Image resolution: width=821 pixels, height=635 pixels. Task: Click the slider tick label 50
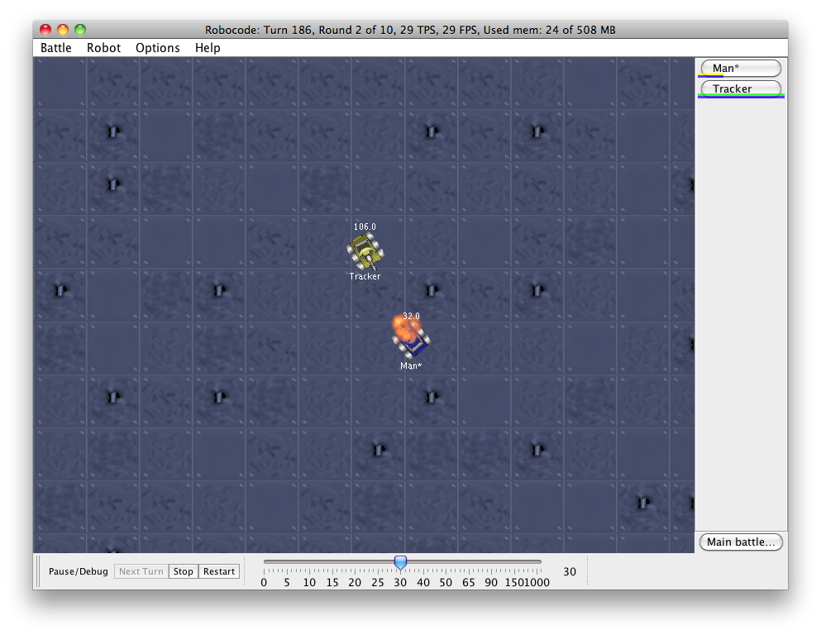click(446, 583)
